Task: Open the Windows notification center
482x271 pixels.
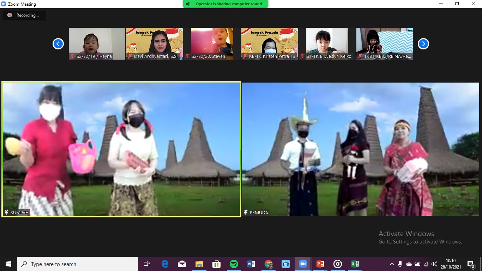Action: [x=471, y=264]
